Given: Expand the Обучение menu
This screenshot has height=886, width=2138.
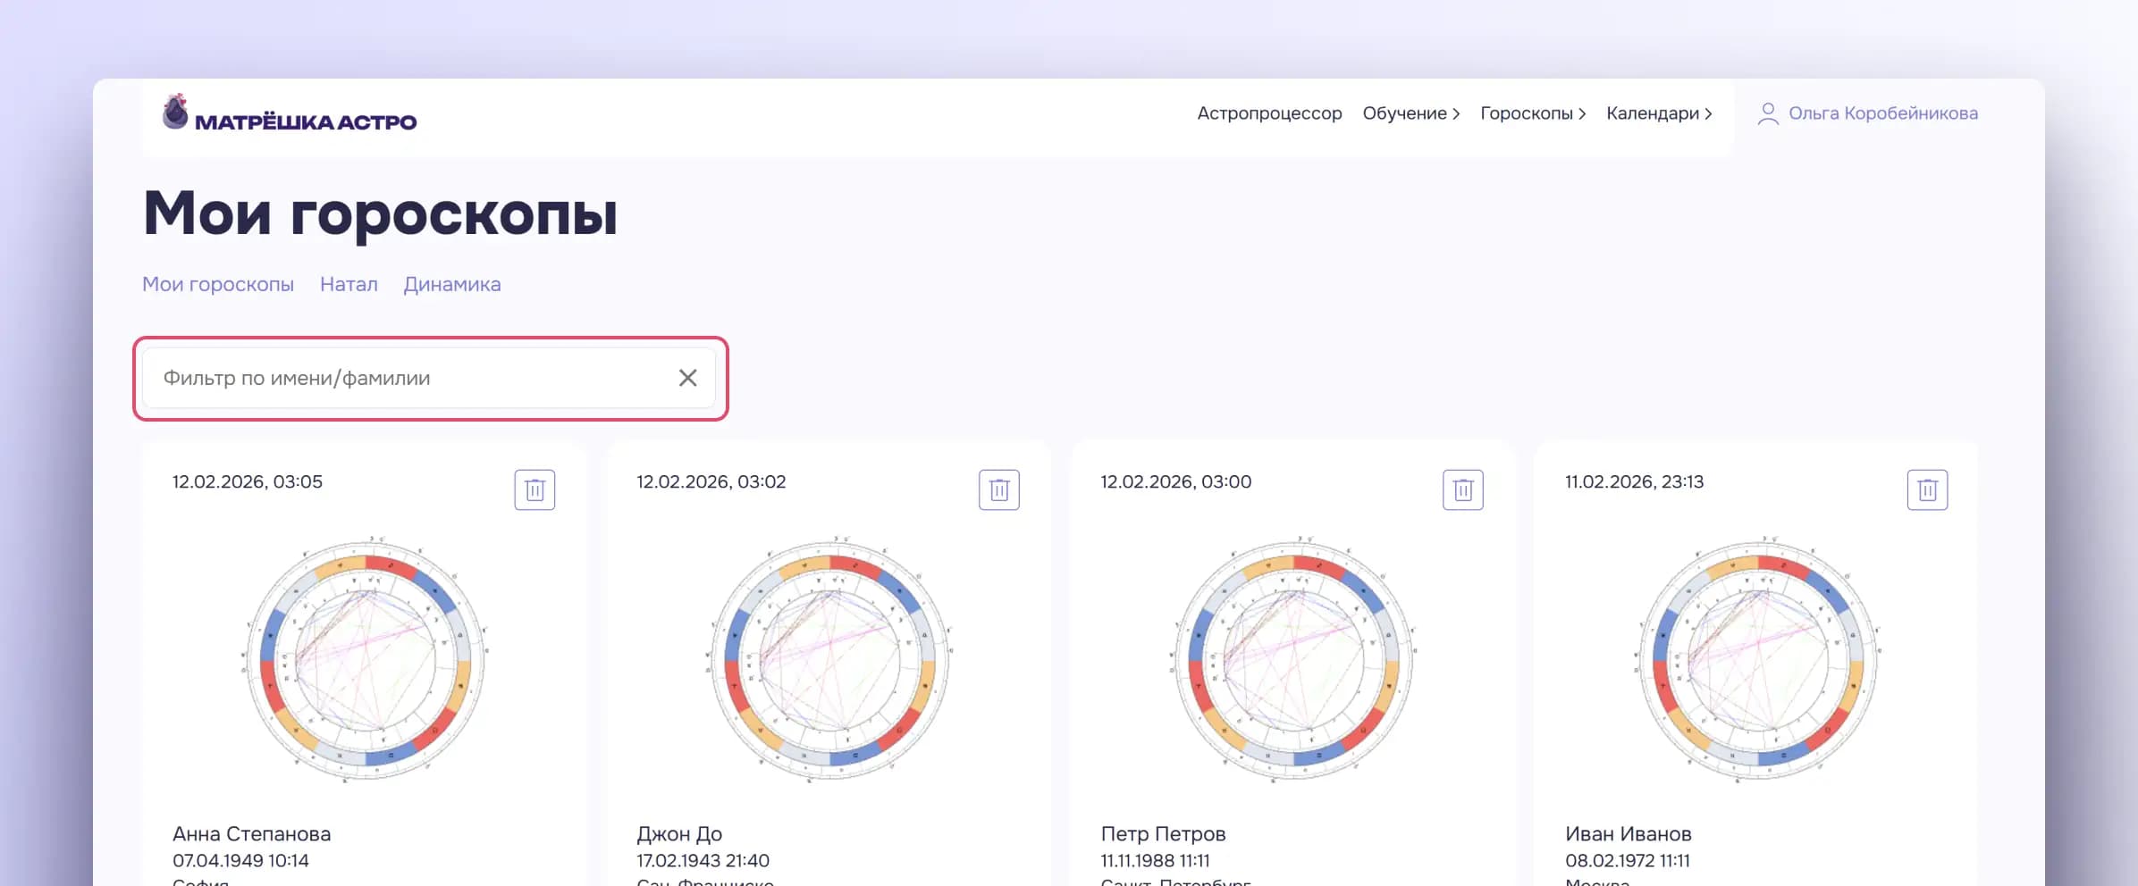Looking at the screenshot, I should click(1410, 113).
